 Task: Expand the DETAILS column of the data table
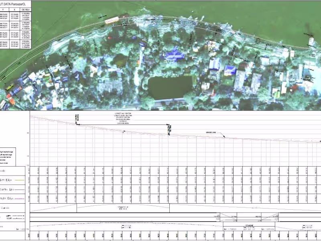25,9
